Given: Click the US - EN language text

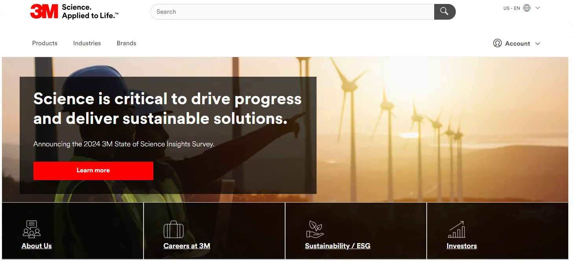Looking at the screenshot, I should point(512,8).
